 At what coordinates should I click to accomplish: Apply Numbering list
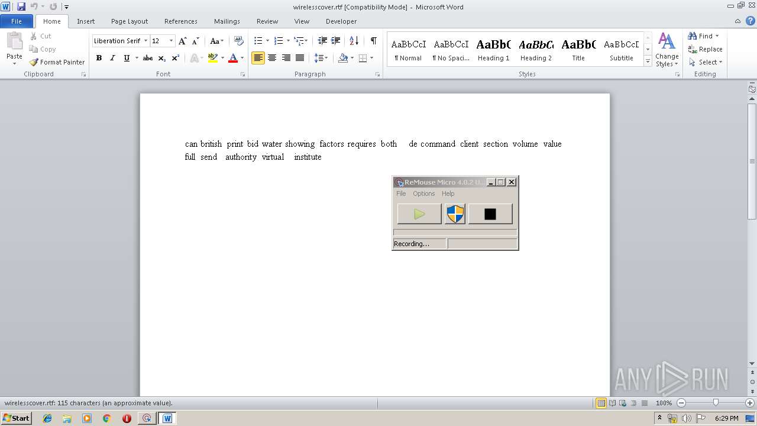(x=279, y=41)
